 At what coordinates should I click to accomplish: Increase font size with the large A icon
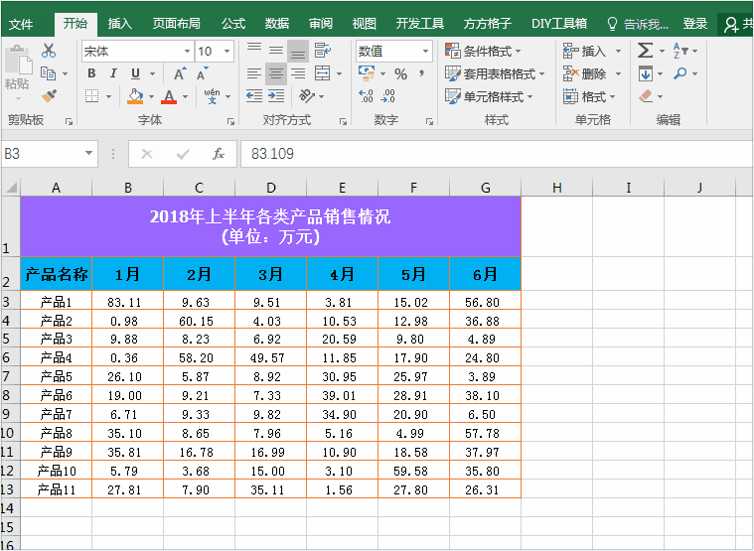pyautogui.click(x=180, y=74)
